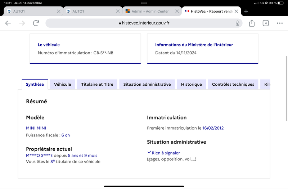This screenshot has height=189, width=288.
Task: Tap the microphone voice search icon
Action: tap(238, 23)
